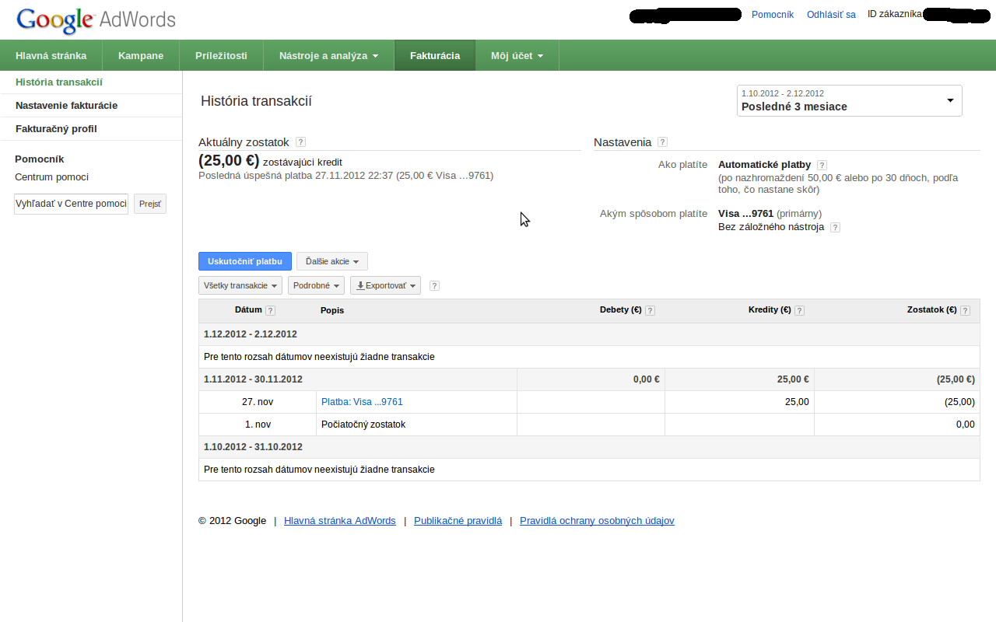Click help icon in Kredity column header
996x622 pixels.
[x=799, y=310]
